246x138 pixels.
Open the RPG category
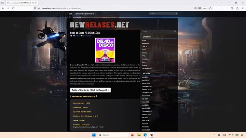[x=143, y=56]
